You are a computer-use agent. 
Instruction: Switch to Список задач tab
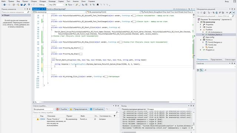click(x=230, y=59)
